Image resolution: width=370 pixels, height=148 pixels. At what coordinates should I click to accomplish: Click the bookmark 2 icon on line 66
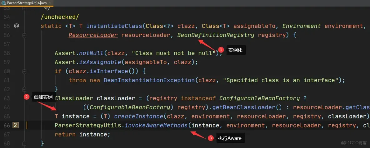click(15, 125)
